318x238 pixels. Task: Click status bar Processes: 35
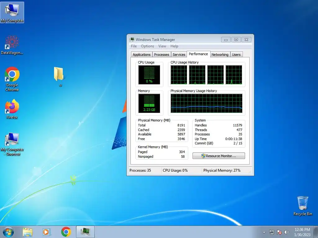[x=140, y=170]
